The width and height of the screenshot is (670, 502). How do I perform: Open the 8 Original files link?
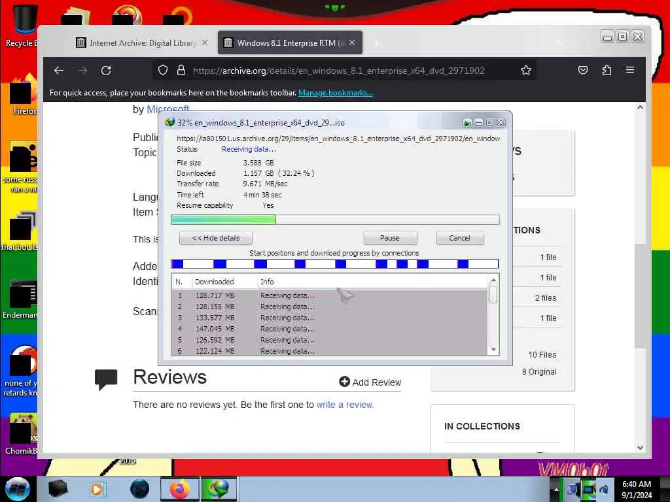click(539, 371)
